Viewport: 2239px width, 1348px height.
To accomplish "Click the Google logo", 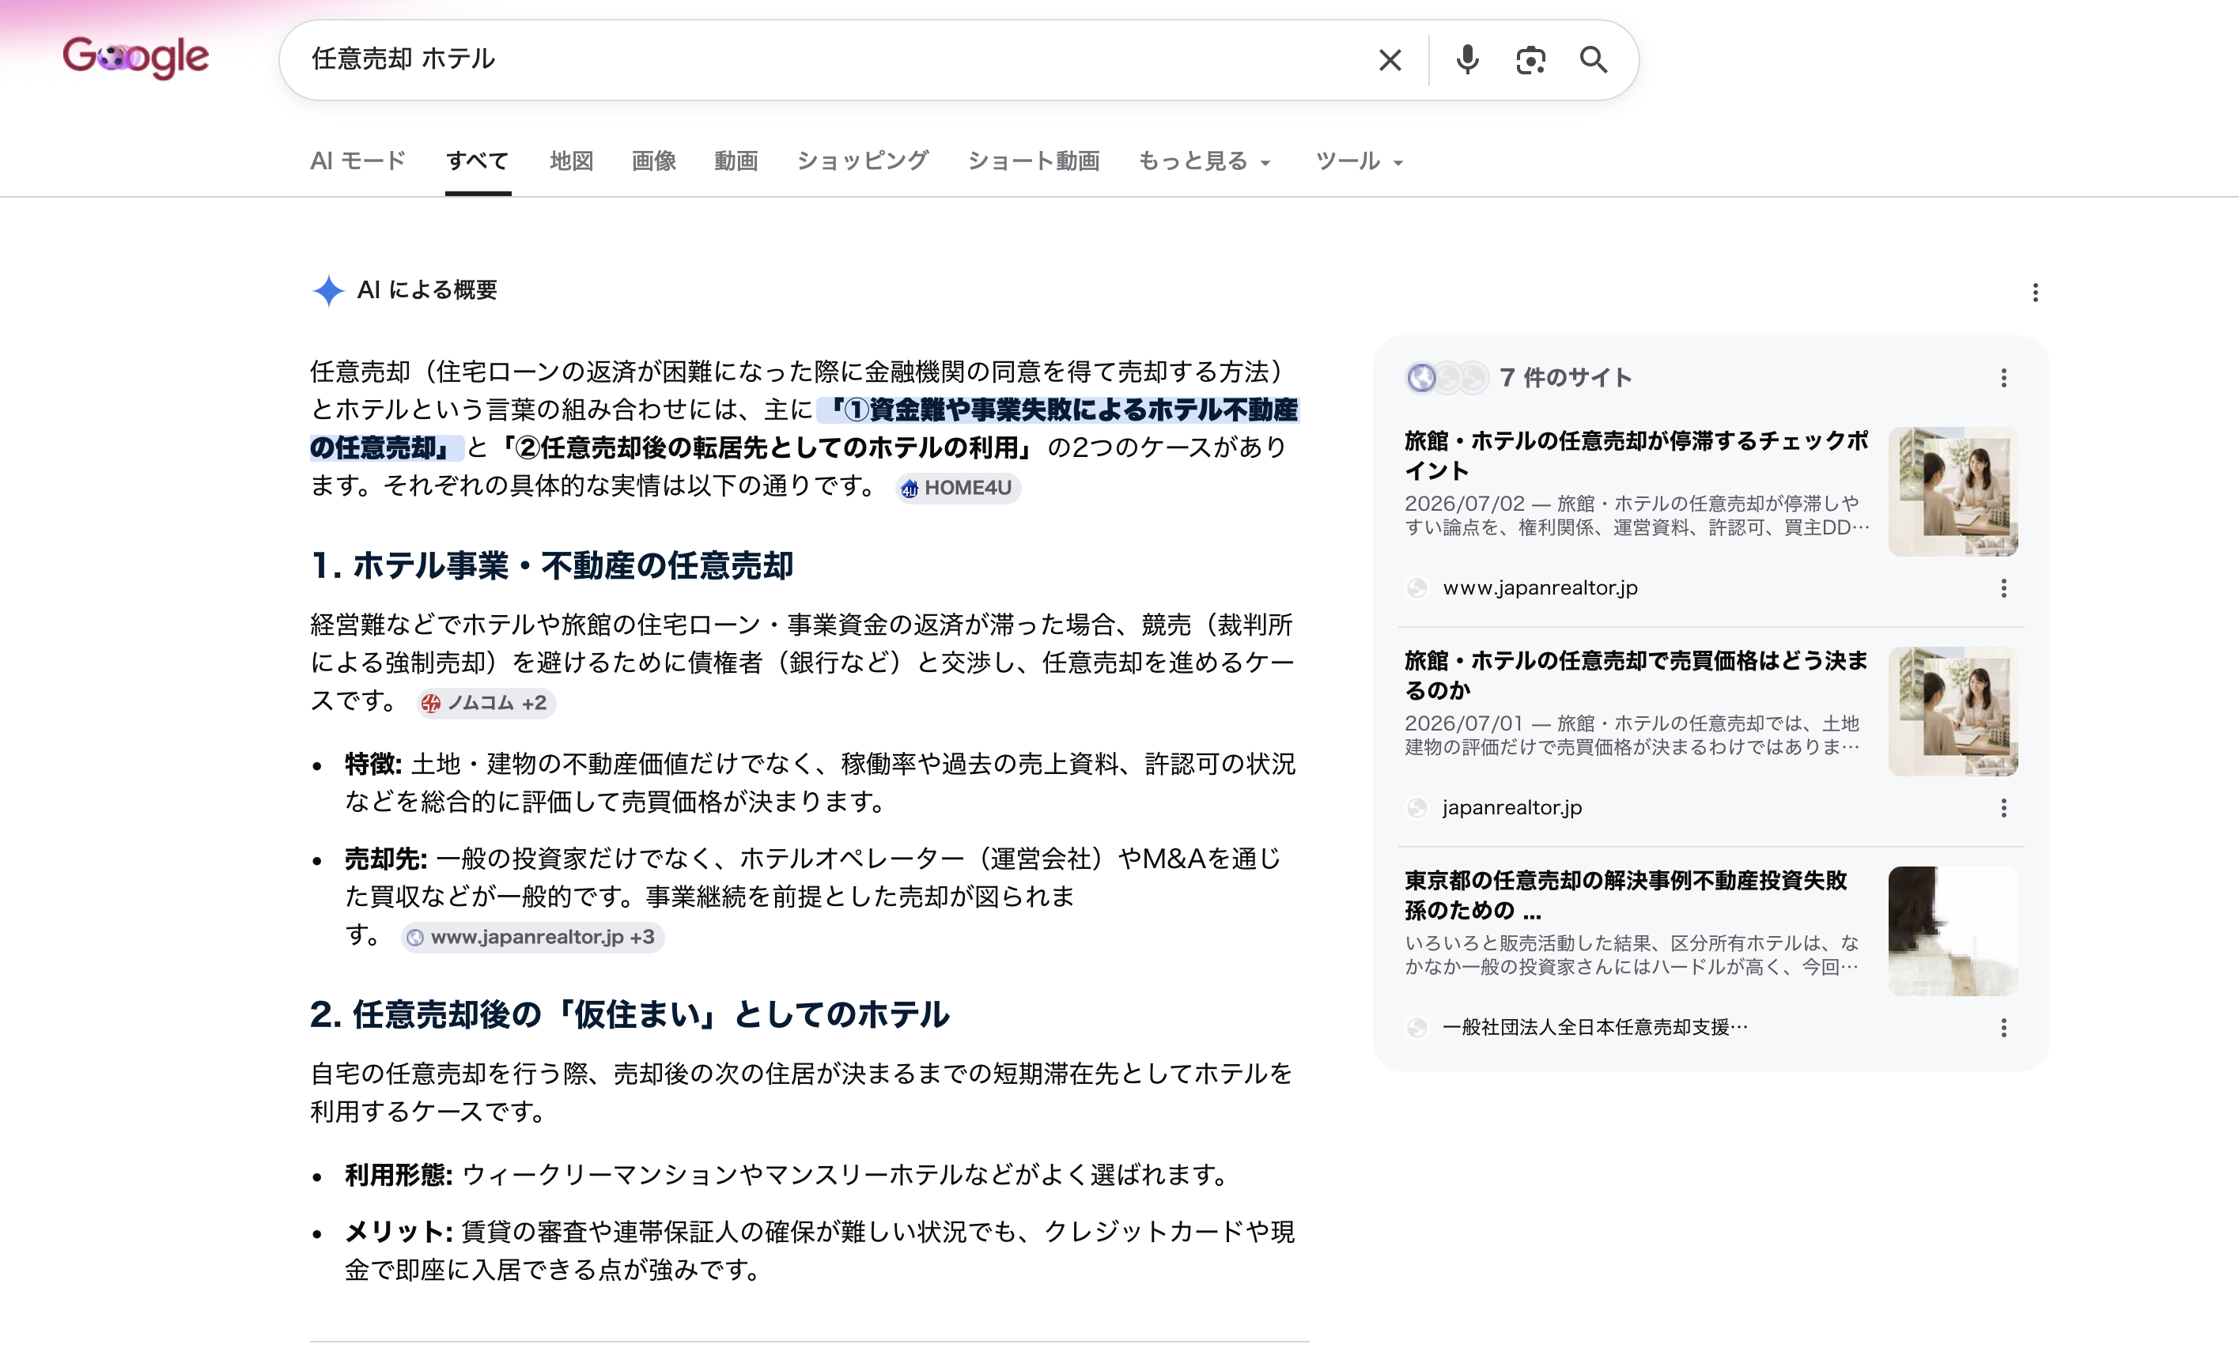I will click(136, 59).
